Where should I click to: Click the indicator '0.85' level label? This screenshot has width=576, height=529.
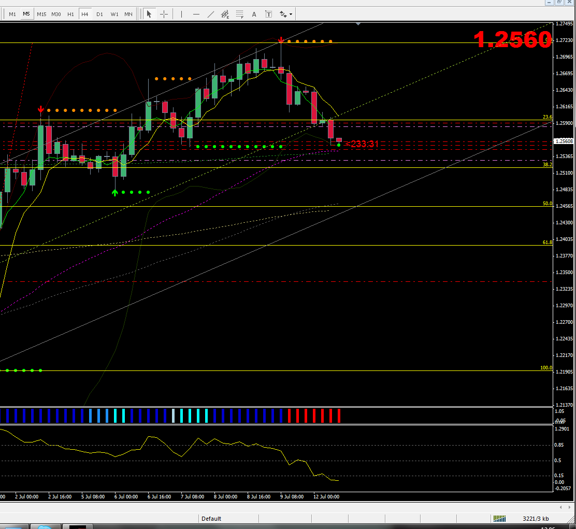click(x=559, y=445)
